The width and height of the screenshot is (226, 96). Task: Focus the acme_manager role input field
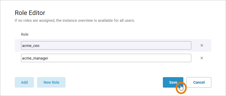pos(106,58)
